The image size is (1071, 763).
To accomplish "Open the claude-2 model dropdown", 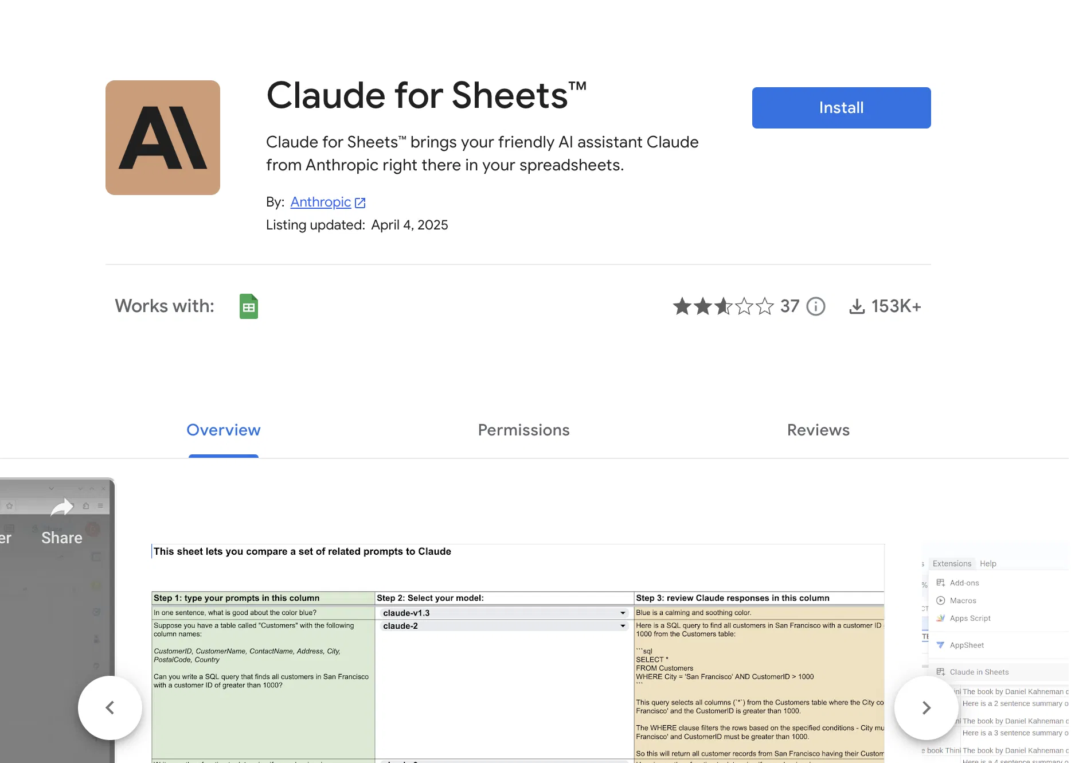I will (x=622, y=626).
